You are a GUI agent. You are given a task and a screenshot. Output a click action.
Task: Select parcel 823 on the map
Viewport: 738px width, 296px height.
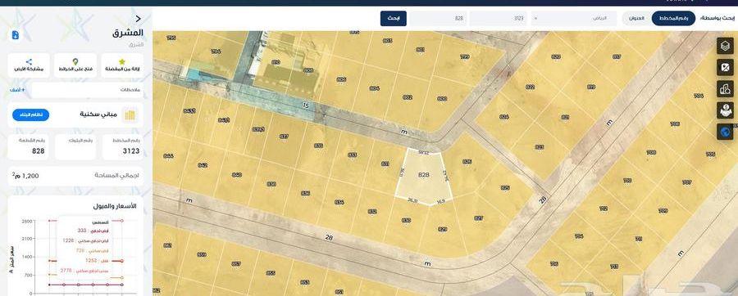click(x=540, y=147)
